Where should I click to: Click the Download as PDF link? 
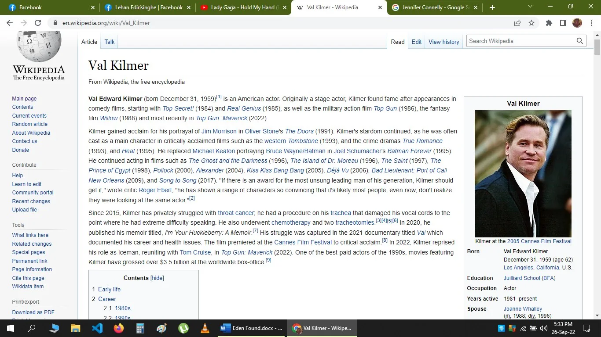coord(33,312)
